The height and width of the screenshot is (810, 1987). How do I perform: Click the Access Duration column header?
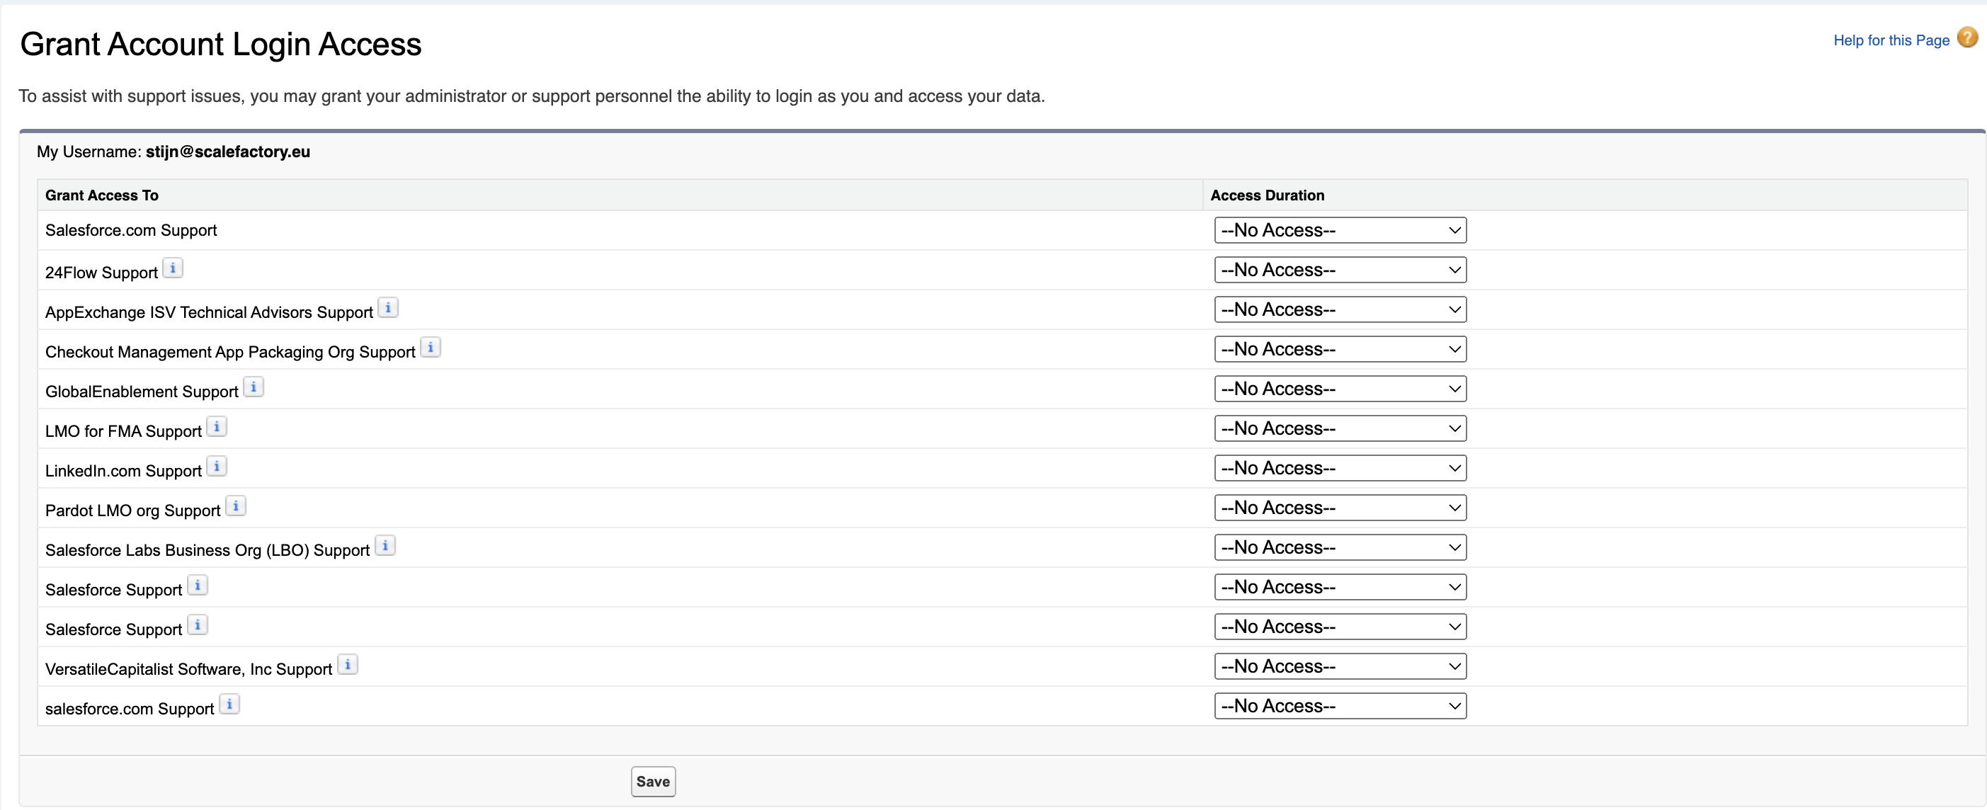(x=1267, y=195)
